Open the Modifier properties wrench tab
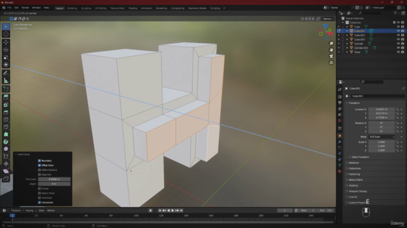The image size is (407, 228). (340, 142)
